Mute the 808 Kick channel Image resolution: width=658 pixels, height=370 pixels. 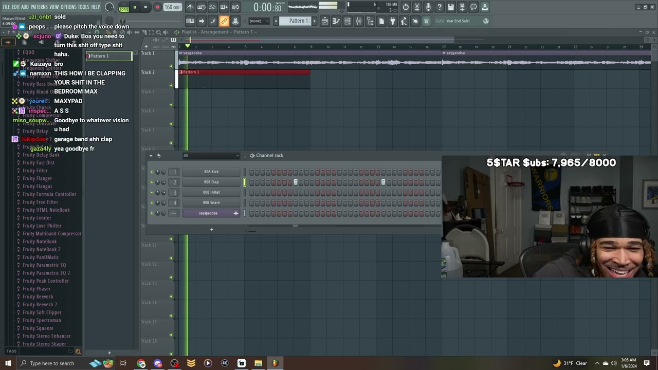click(152, 172)
